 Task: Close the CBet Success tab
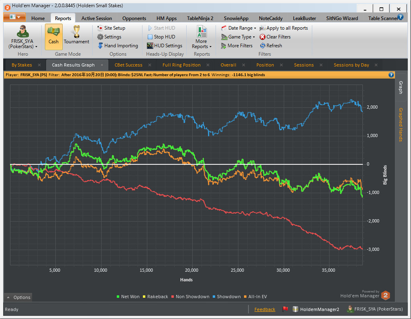coord(150,65)
